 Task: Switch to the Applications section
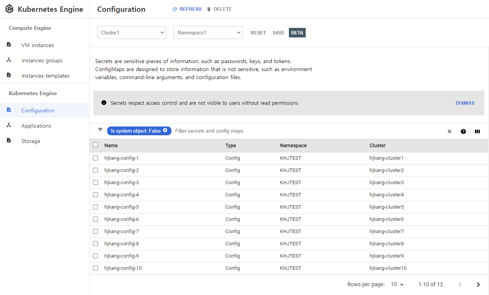pos(36,125)
